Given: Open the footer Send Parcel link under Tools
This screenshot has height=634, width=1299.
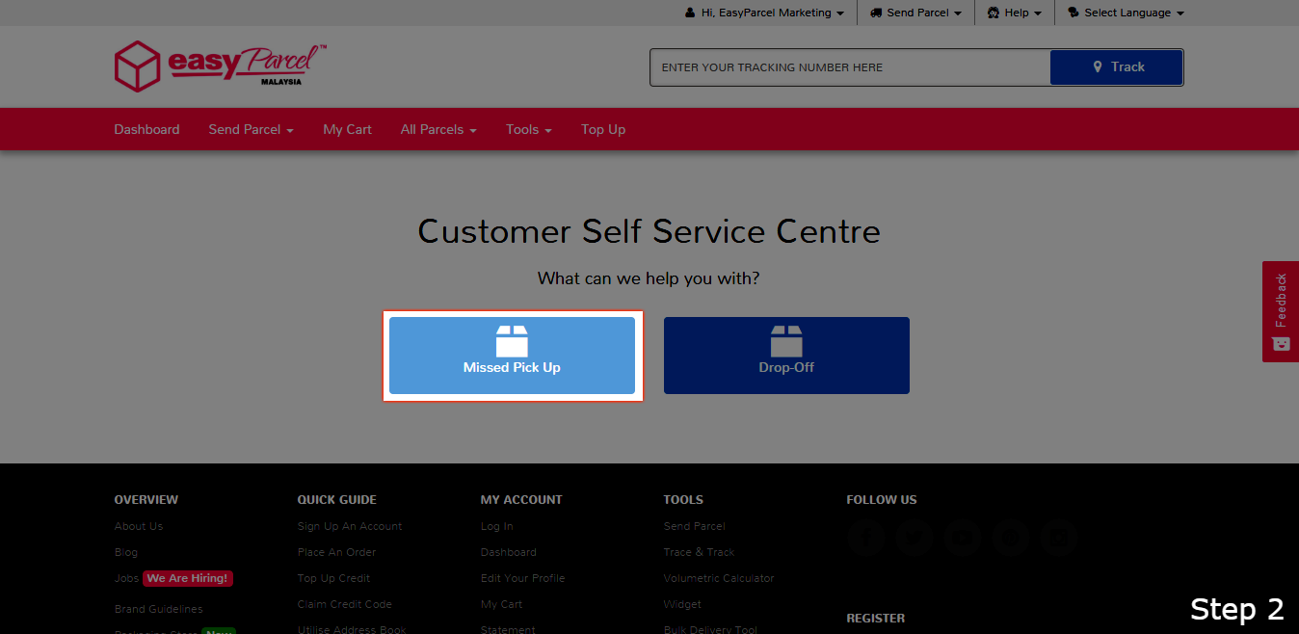Looking at the screenshot, I should point(694,526).
